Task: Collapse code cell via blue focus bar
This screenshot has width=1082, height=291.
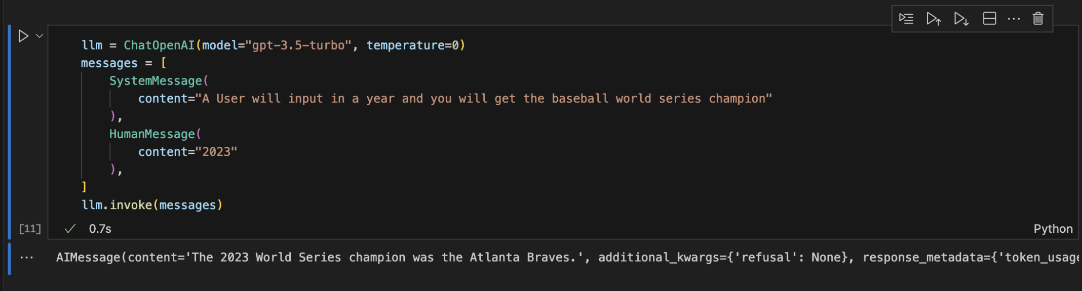Action: point(10,132)
